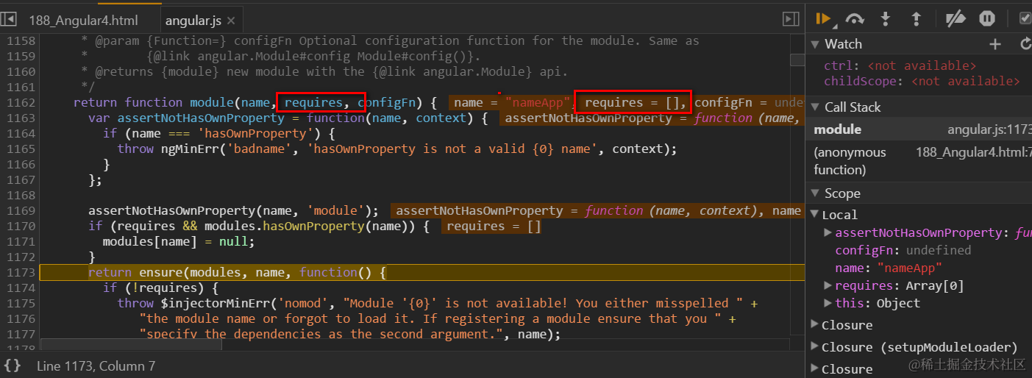Close the angular.js tab
The width and height of the screenshot is (1032, 378).
pos(231,21)
